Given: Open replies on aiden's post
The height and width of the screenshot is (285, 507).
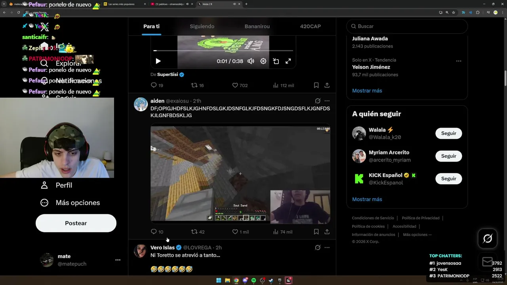Looking at the screenshot, I should 157,232.
